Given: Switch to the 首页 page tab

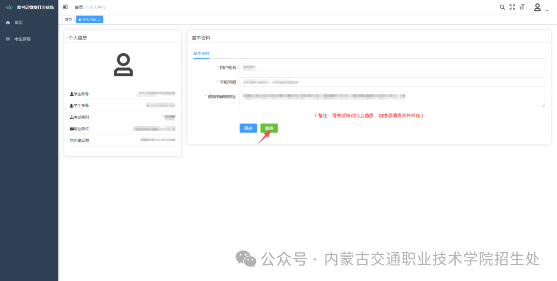Looking at the screenshot, I should point(68,20).
